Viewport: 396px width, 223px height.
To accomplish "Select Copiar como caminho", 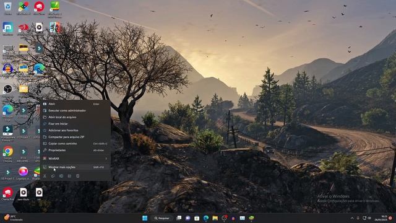I will click(x=75, y=143).
